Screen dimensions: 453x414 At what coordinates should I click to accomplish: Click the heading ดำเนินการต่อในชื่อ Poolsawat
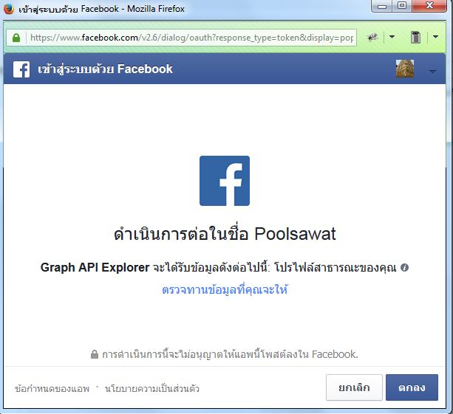pyautogui.click(x=225, y=234)
